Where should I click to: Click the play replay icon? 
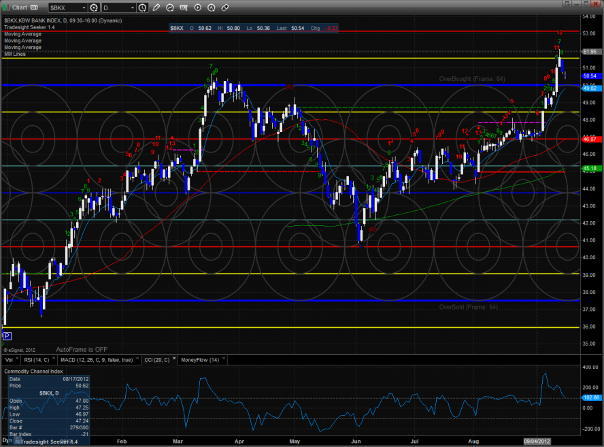(x=197, y=8)
